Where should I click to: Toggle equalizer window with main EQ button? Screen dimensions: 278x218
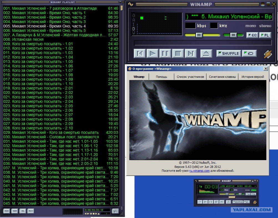[252, 35]
